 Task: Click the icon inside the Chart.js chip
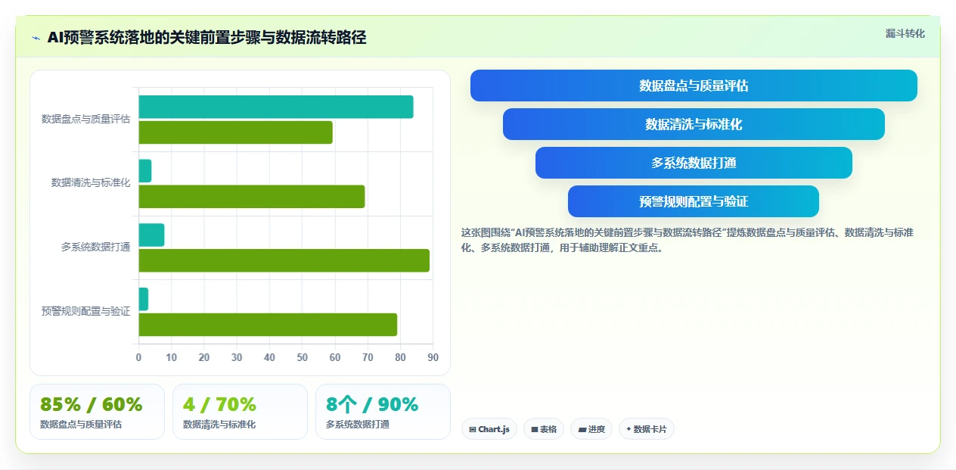tap(473, 429)
